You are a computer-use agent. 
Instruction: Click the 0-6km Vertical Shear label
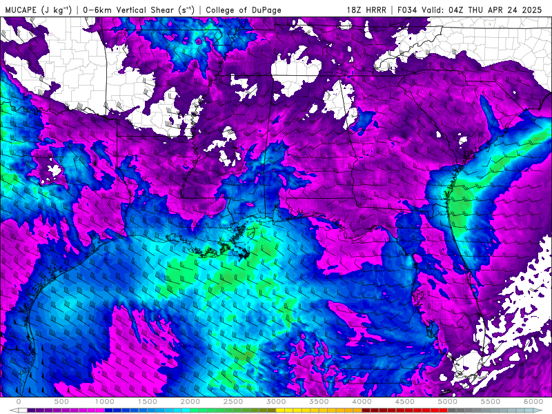coord(139,10)
